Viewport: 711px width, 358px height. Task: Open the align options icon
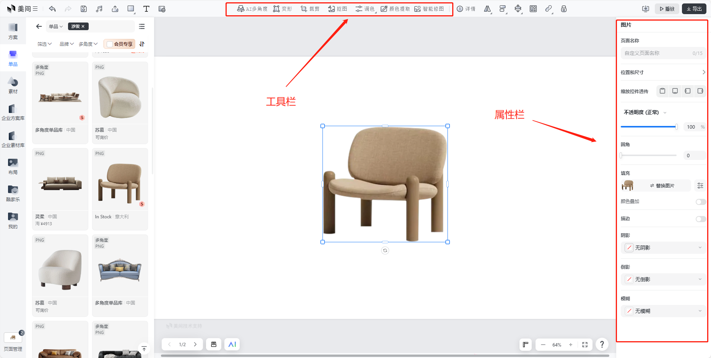click(503, 9)
